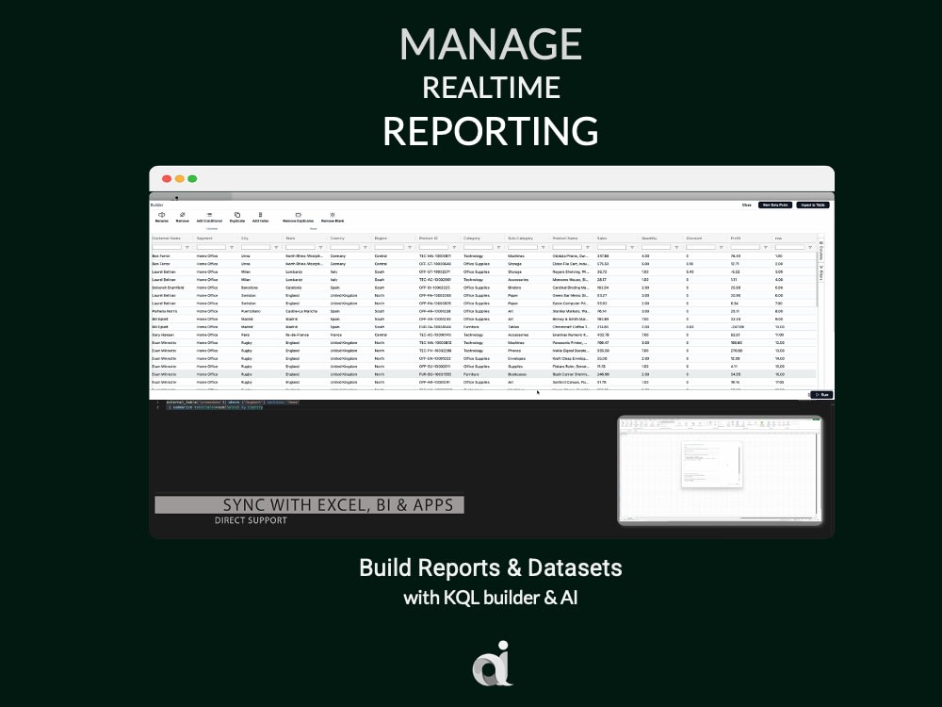Click into the KQL query editor line 1
The width and height of the screenshot is (942, 707).
pyautogui.click(x=233, y=403)
